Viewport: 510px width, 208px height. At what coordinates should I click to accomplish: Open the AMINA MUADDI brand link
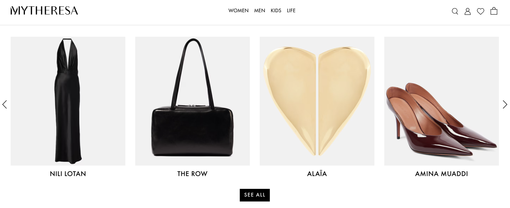click(x=441, y=174)
